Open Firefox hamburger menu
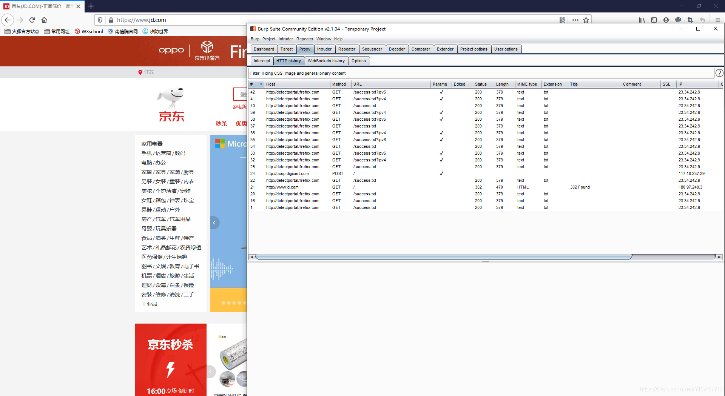Viewport: 725px width, 396px height. coord(718,20)
